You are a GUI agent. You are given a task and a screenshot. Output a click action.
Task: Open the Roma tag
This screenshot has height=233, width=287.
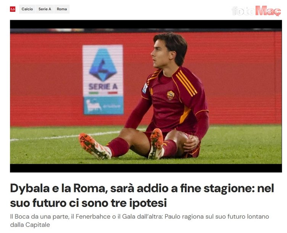(x=62, y=9)
